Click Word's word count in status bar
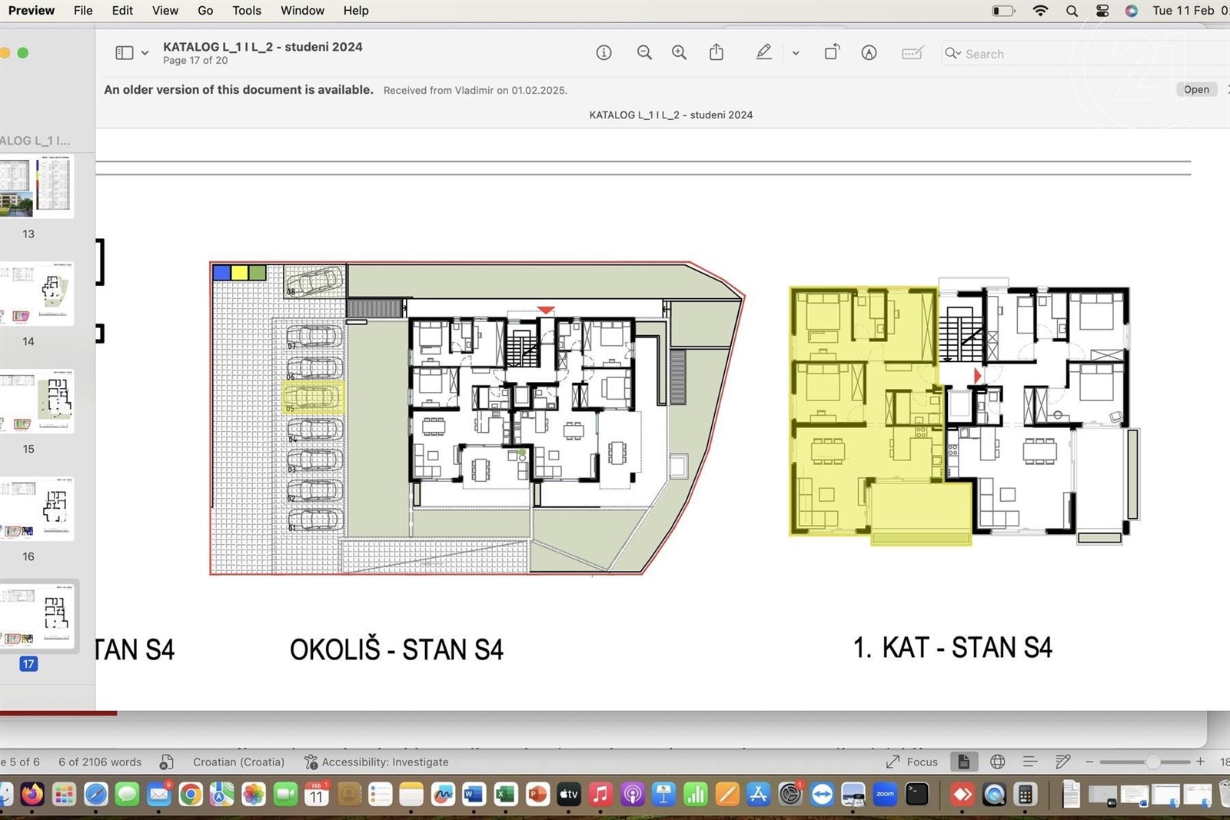This screenshot has width=1230, height=820. [x=100, y=762]
